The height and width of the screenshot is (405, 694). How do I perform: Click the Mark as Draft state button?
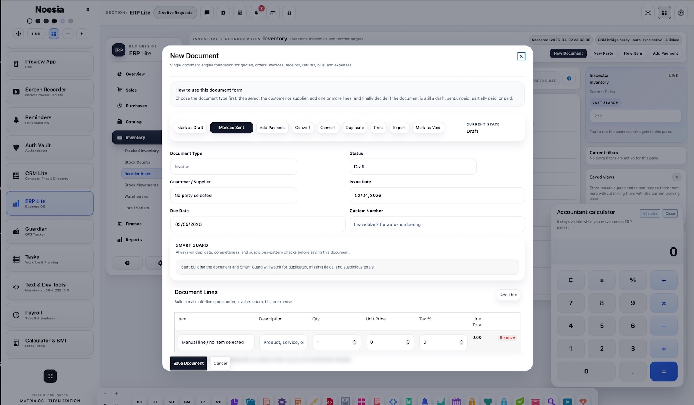click(x=190, y=128)
